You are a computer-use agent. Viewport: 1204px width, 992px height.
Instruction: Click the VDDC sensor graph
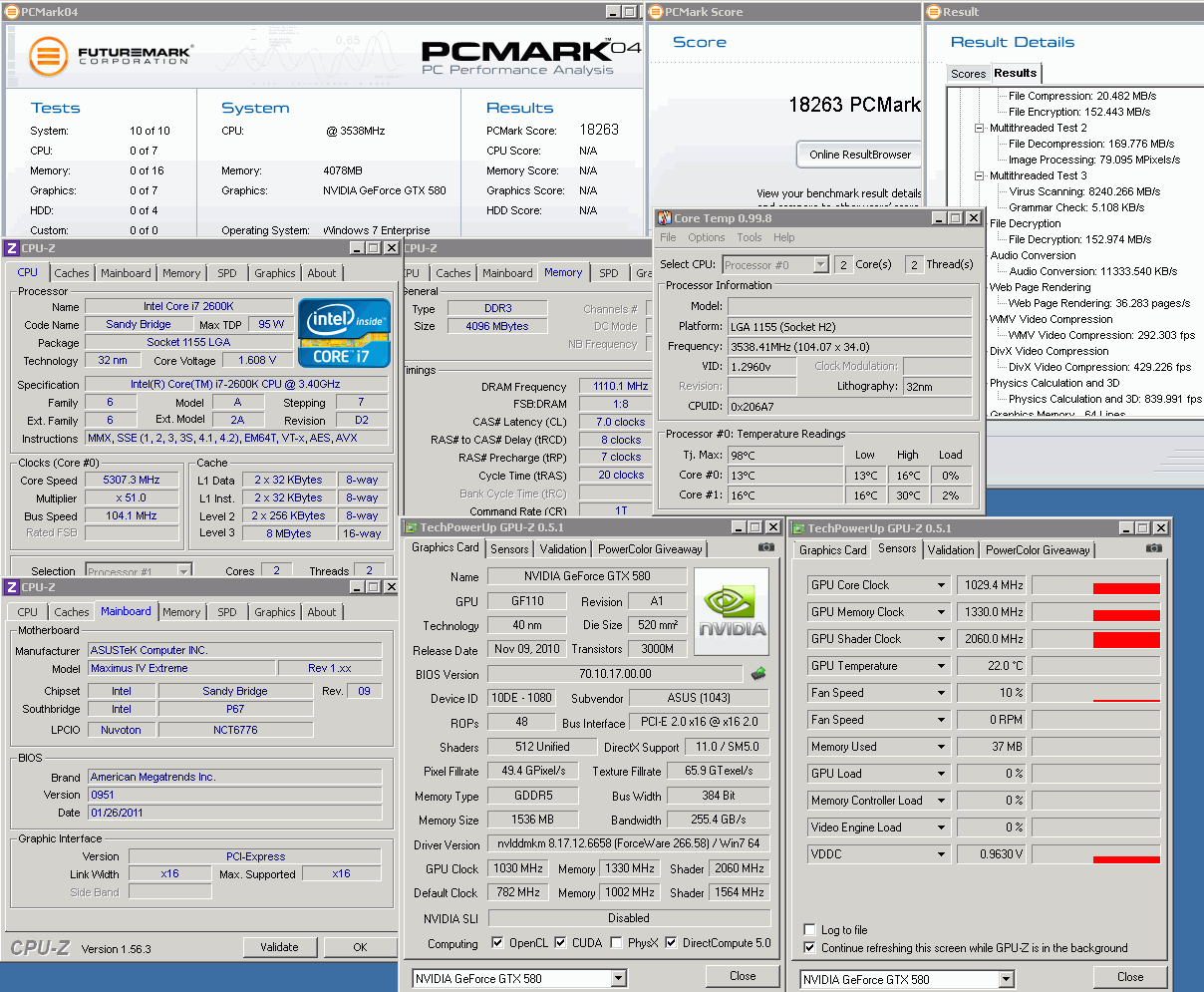(x=1095, y=854)
